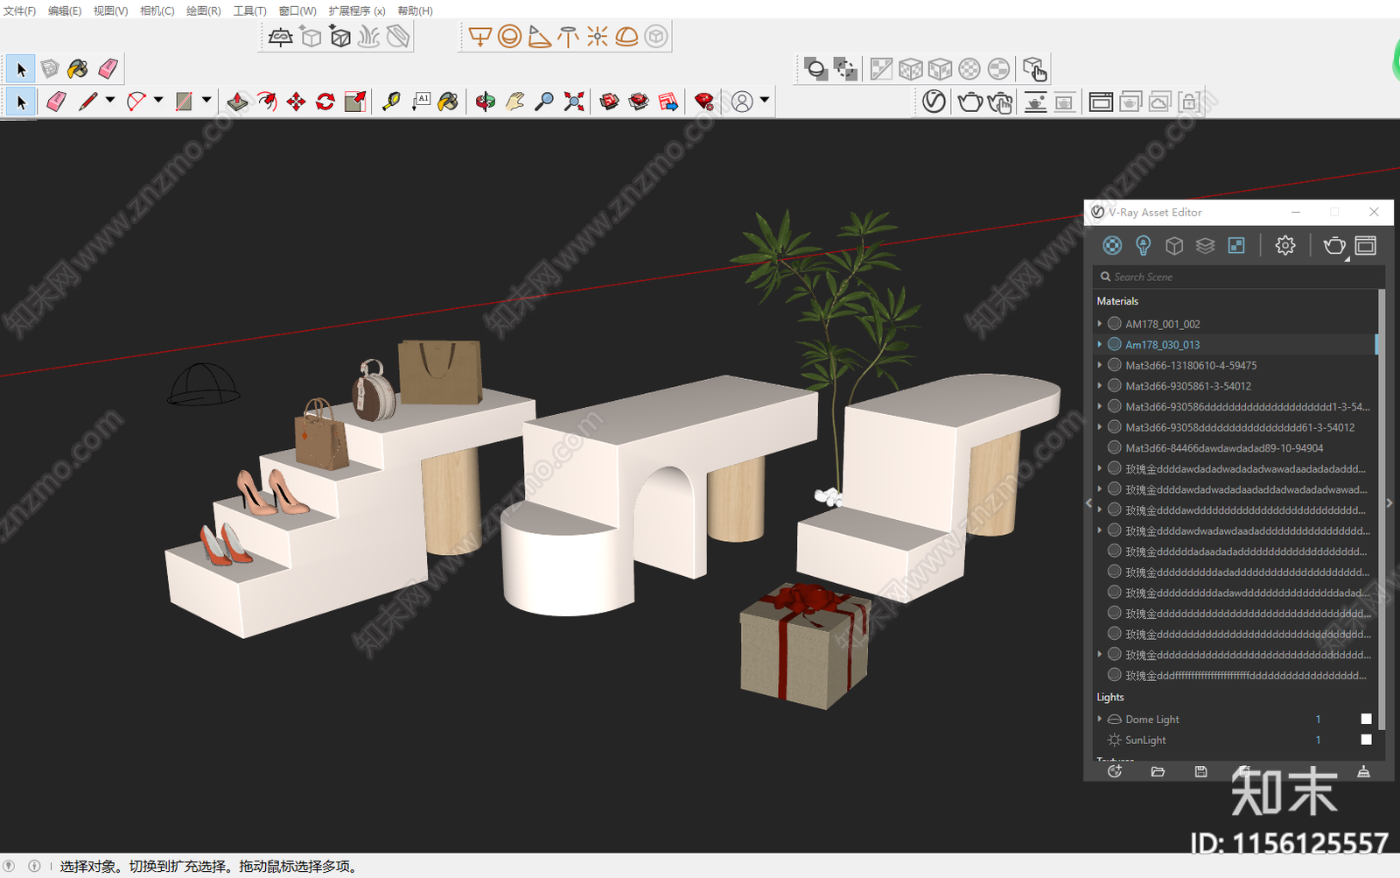Click add asset button at panel bottom

point(1115,772)
